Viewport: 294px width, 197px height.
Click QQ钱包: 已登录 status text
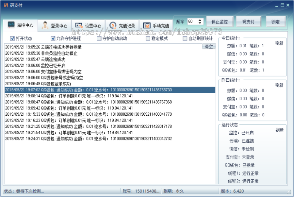click(x=240, y=165)
